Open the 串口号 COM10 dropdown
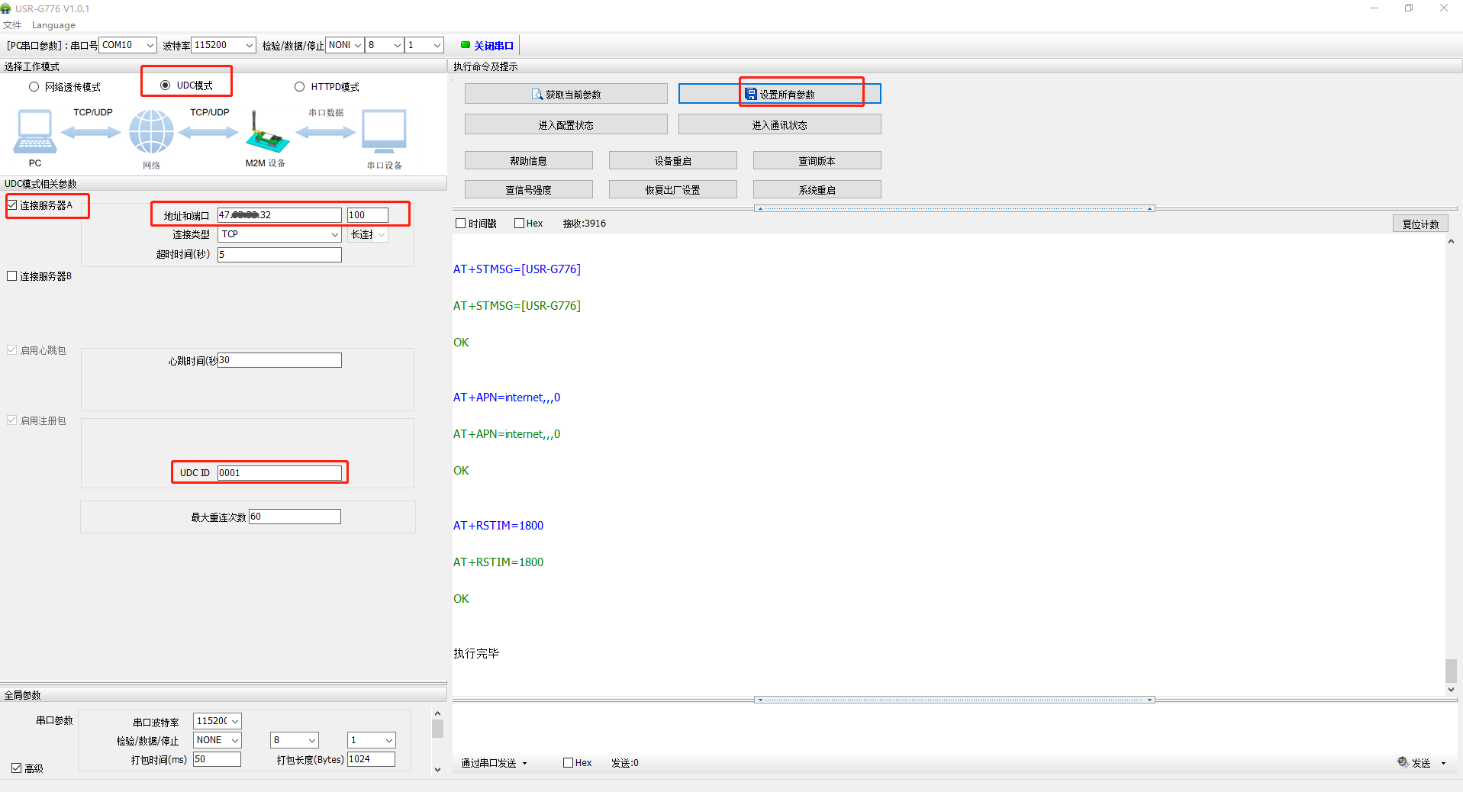Viewport: 1463px width, 792px height. pyautogui.click(x=150, y=46)
